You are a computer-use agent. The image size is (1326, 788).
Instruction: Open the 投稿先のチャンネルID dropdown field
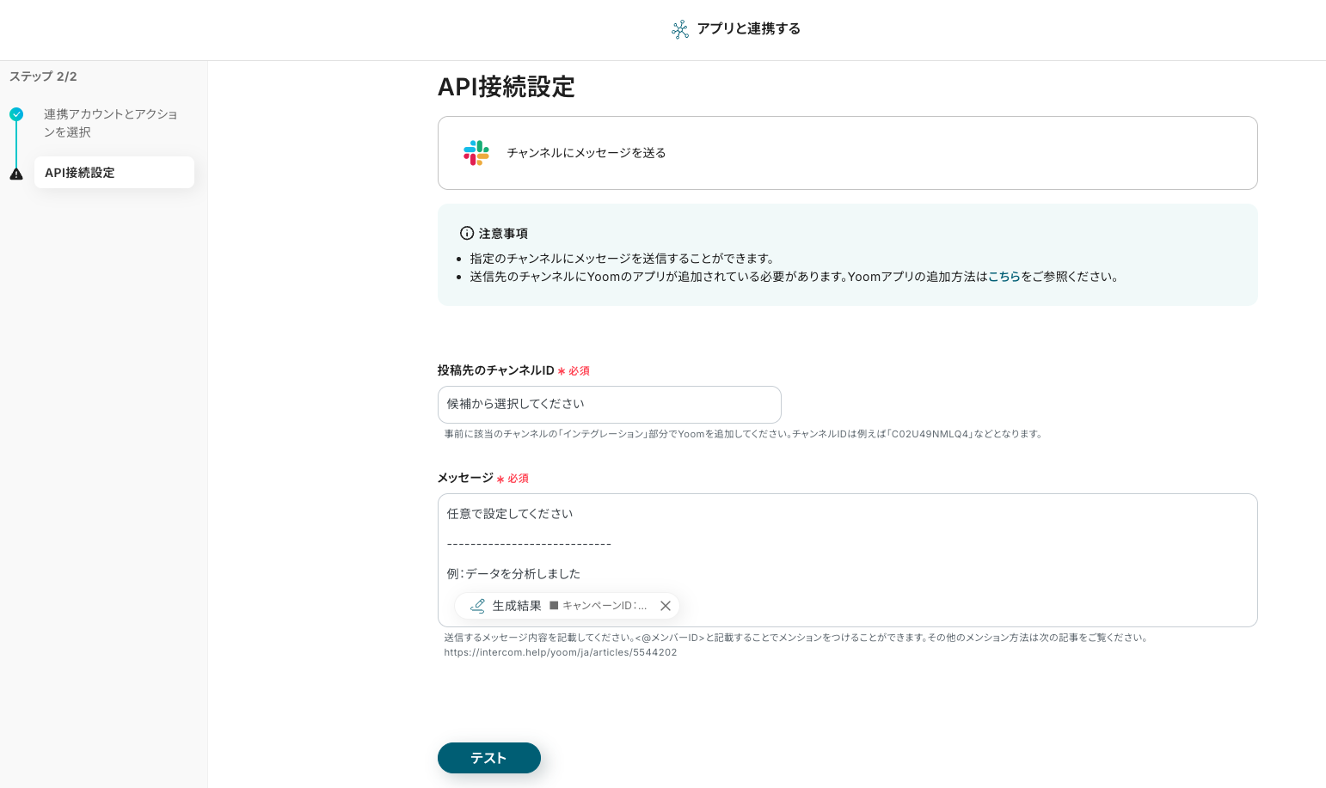click(610, 404)
